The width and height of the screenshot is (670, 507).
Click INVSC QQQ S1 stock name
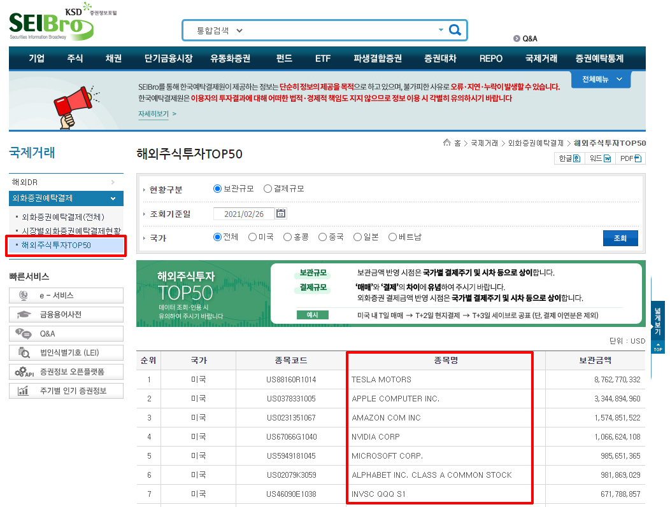378,494
